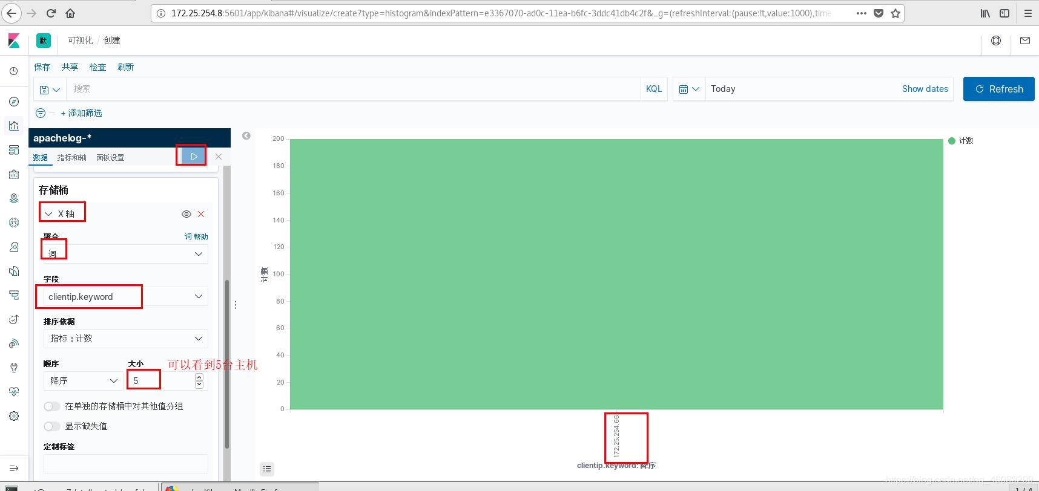
Task: Open the newsfeed mail icon
Action: tap(1025, 41)
